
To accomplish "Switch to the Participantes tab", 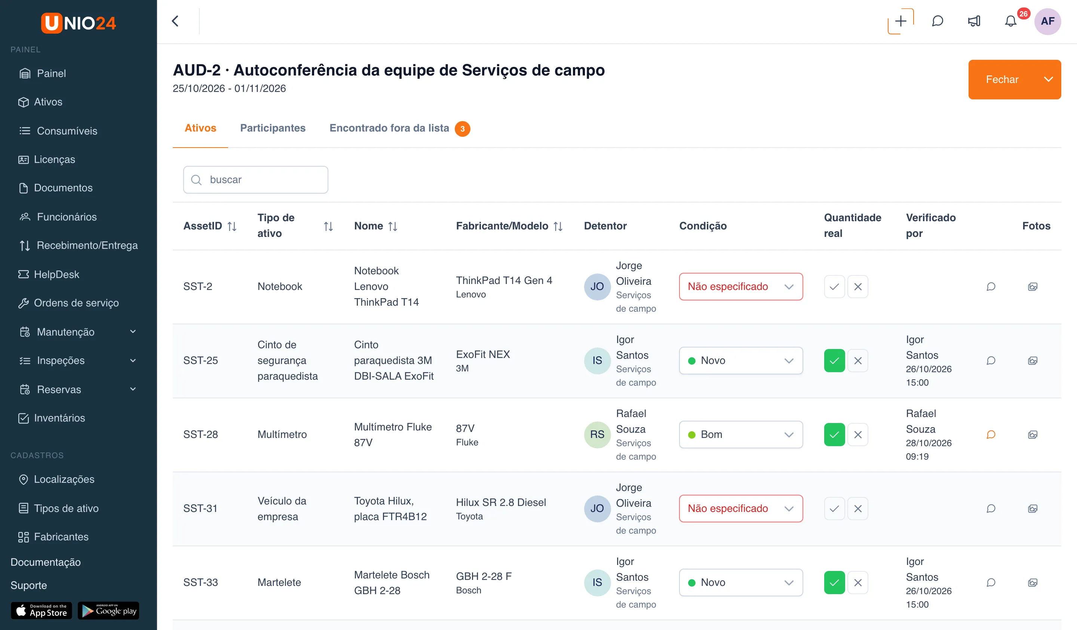I will point(273,128).
